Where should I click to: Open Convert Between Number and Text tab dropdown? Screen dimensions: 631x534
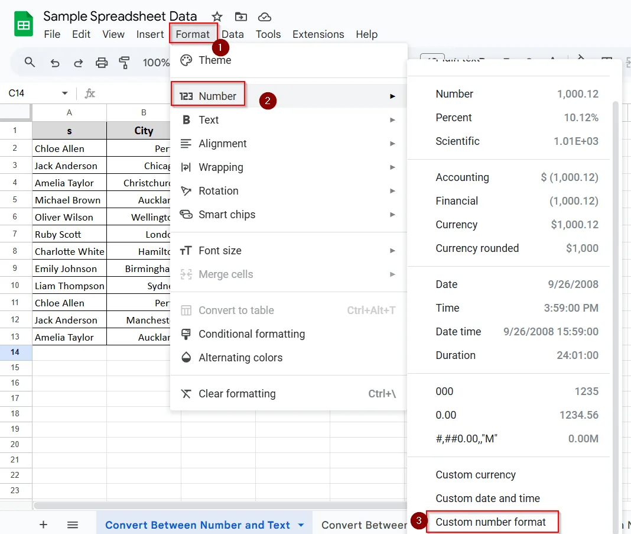tap(301, 525)
